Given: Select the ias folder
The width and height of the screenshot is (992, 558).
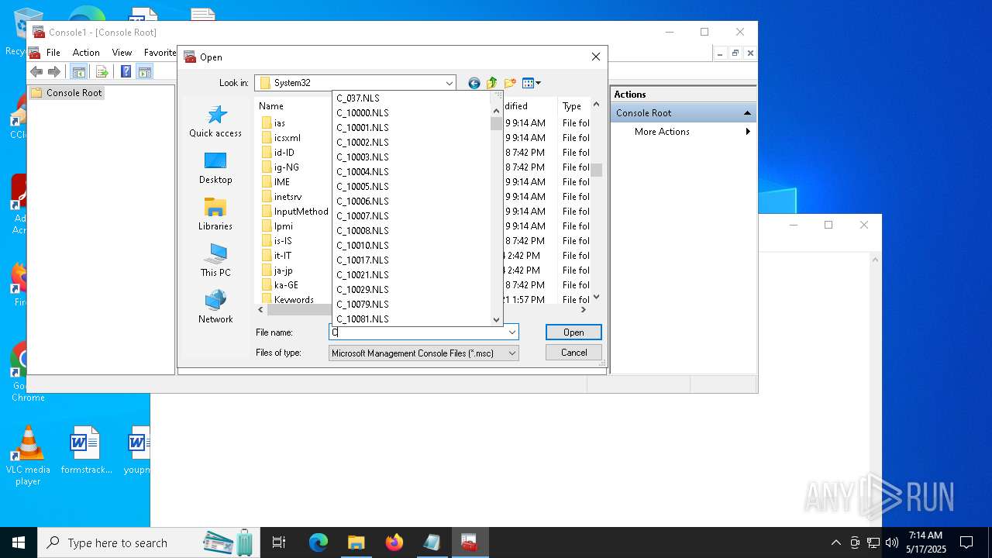Looking at the screenshot, I should click(273, 123).
